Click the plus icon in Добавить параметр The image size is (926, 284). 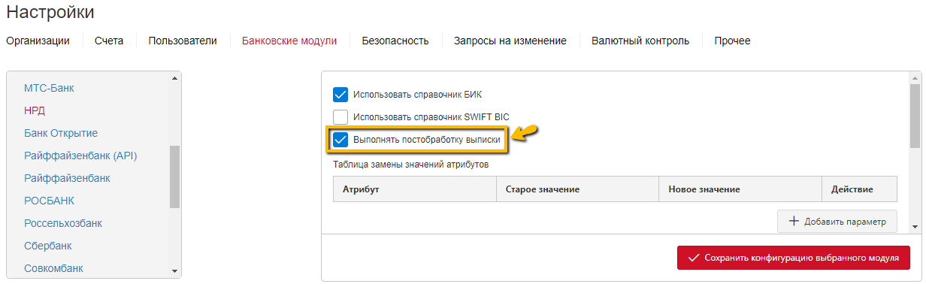pos(794,222)
